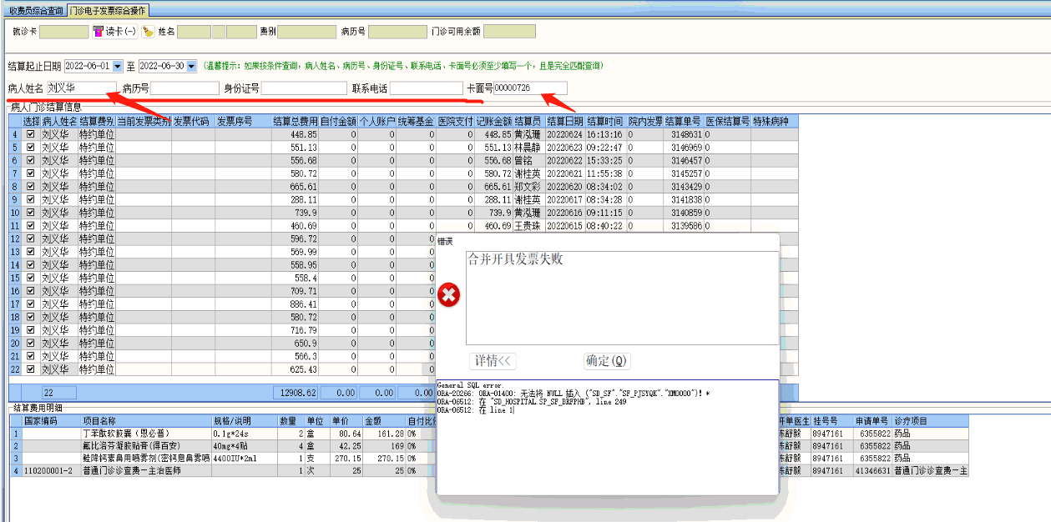Focus the 身份证号 input field
The width and height of the screenshot is (1051, 522).
click(304, 88)
